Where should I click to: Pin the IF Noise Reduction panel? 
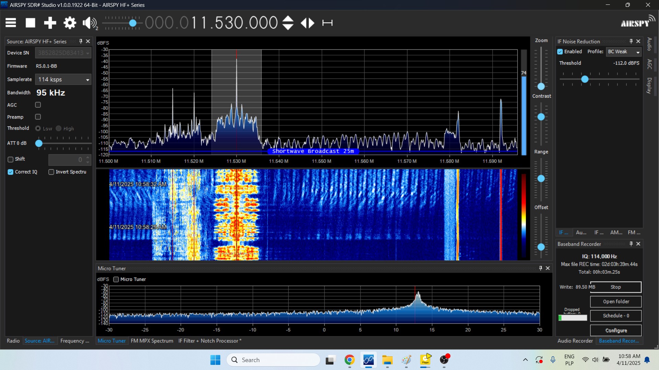tap(631, 41)
